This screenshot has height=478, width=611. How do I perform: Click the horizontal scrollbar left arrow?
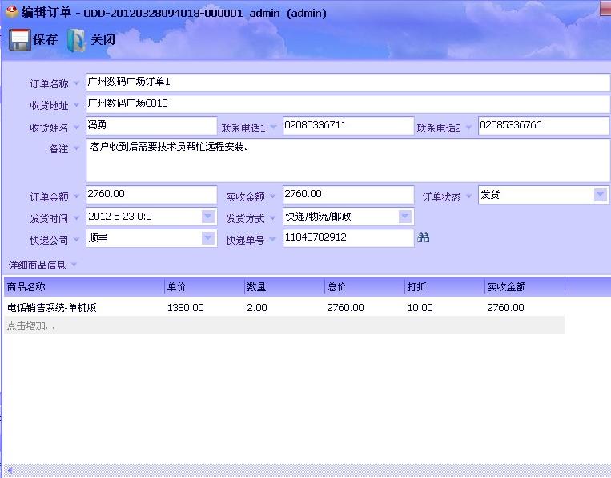[x=10, y=471]
